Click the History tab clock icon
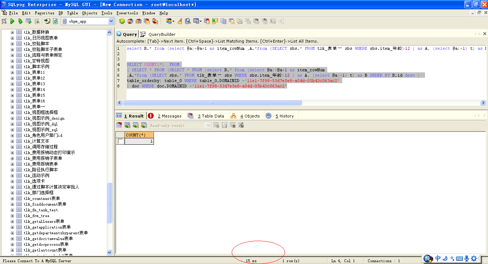Viewport: 488px width, 264px height. (269, 116)
